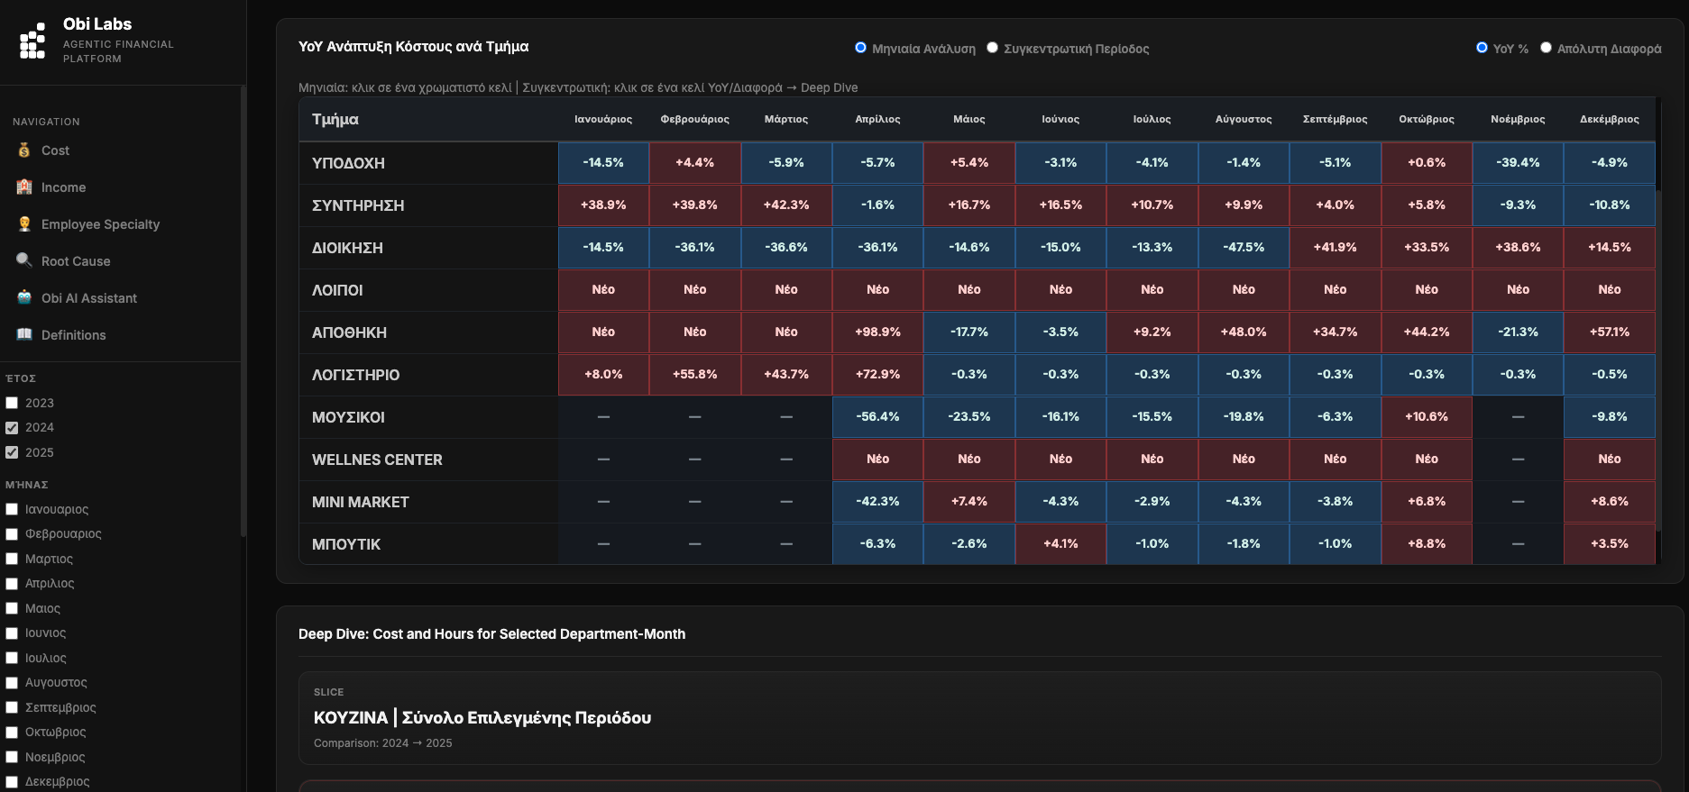Check the Σεπτεμβριος month filter
This screenshot has height=792, width=1689.
coord(12,707)
